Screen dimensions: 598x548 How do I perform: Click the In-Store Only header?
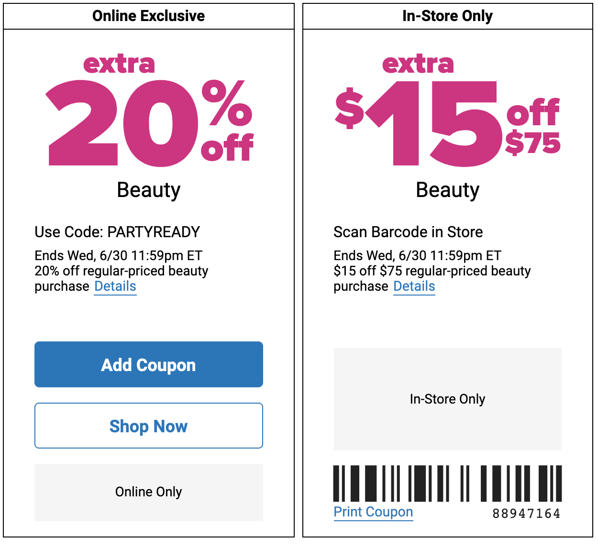pyautogui.click(x=448, y=16)
